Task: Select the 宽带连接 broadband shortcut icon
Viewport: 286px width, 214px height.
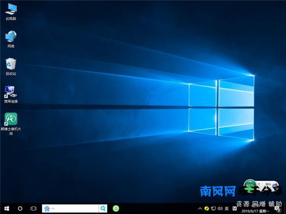Action: coord(11,94)
